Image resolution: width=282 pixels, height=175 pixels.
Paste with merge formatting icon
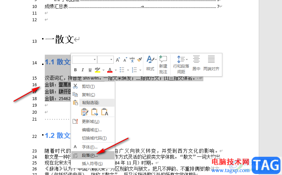pos(95,112)
